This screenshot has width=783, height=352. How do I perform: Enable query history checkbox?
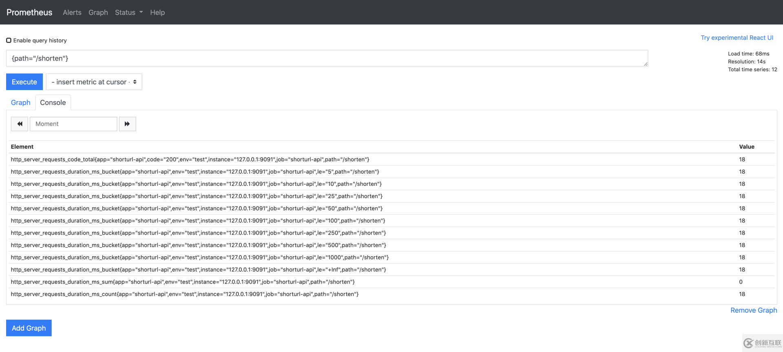[9, 40]
